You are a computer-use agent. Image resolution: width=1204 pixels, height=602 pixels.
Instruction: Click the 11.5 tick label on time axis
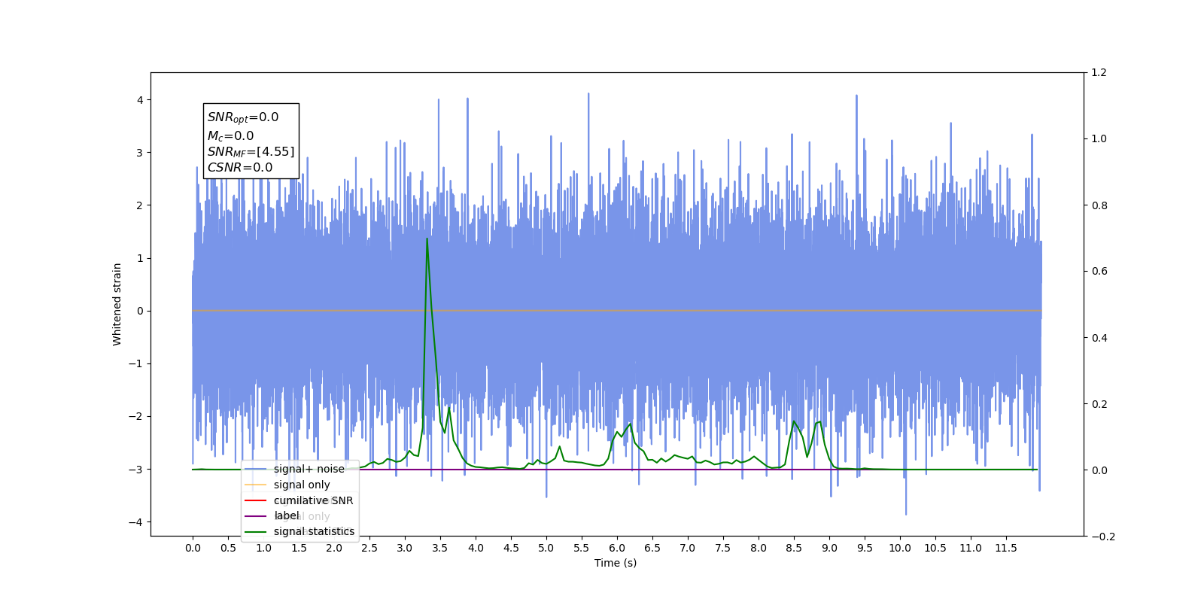(x=1006, y=548)
